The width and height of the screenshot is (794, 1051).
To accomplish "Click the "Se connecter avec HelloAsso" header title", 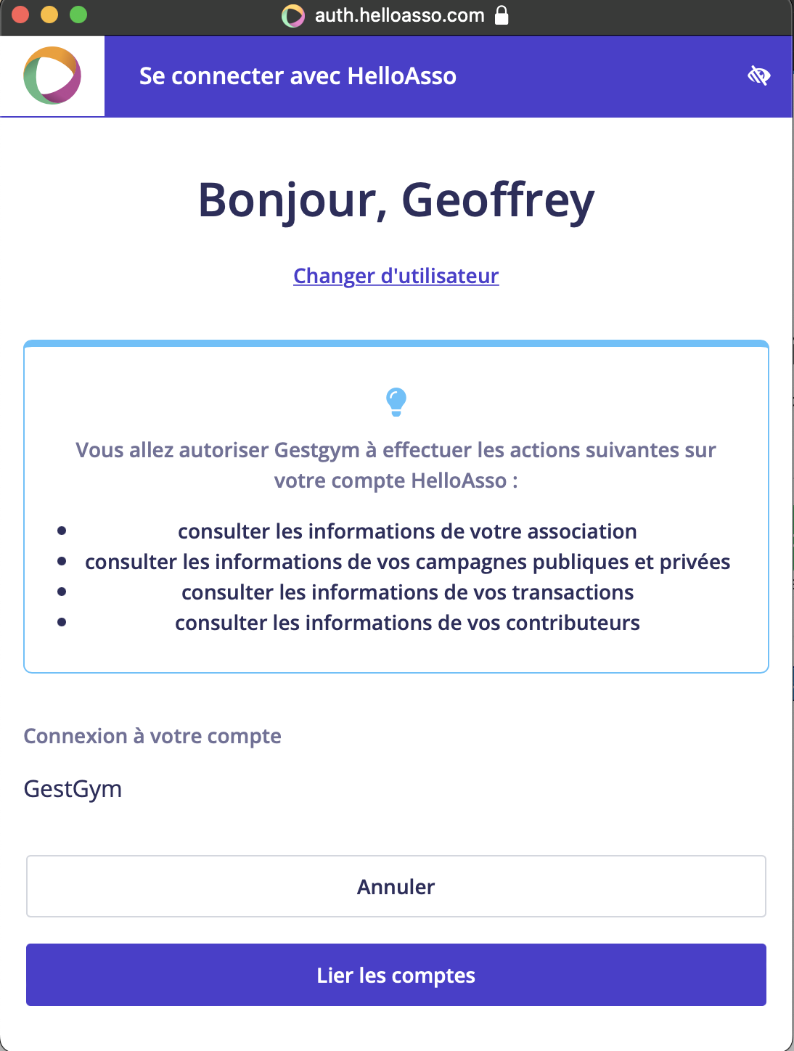I will coord(298,76).
